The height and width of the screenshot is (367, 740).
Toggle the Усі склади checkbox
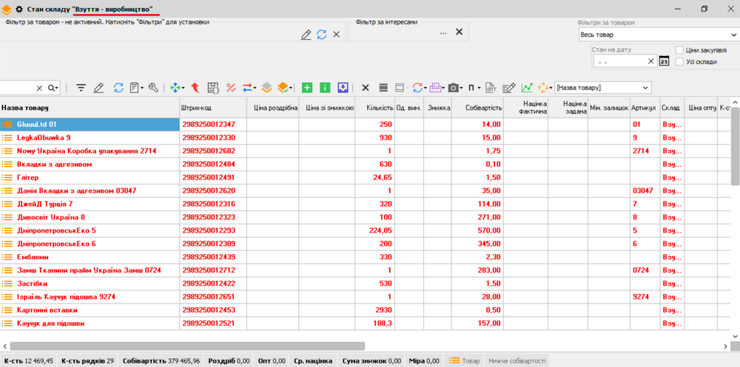[679, 62]
